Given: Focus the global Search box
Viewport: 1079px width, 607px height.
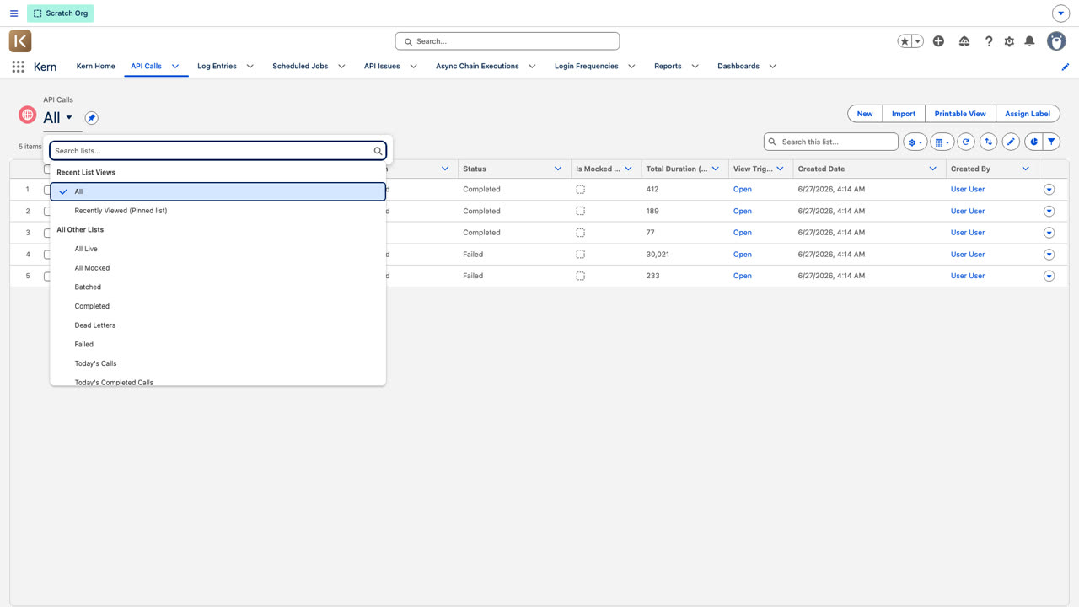Looking at the screenshot, I should pyautogui.click(x=507, y=41).
